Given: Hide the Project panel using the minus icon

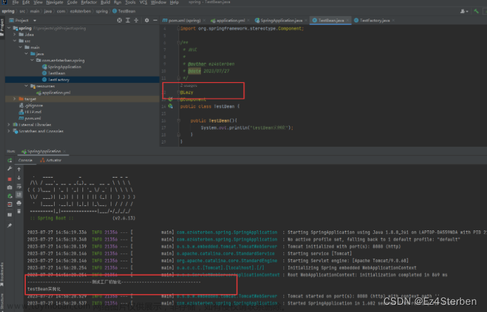Looking at the screenshot, I should pos(155,20).
